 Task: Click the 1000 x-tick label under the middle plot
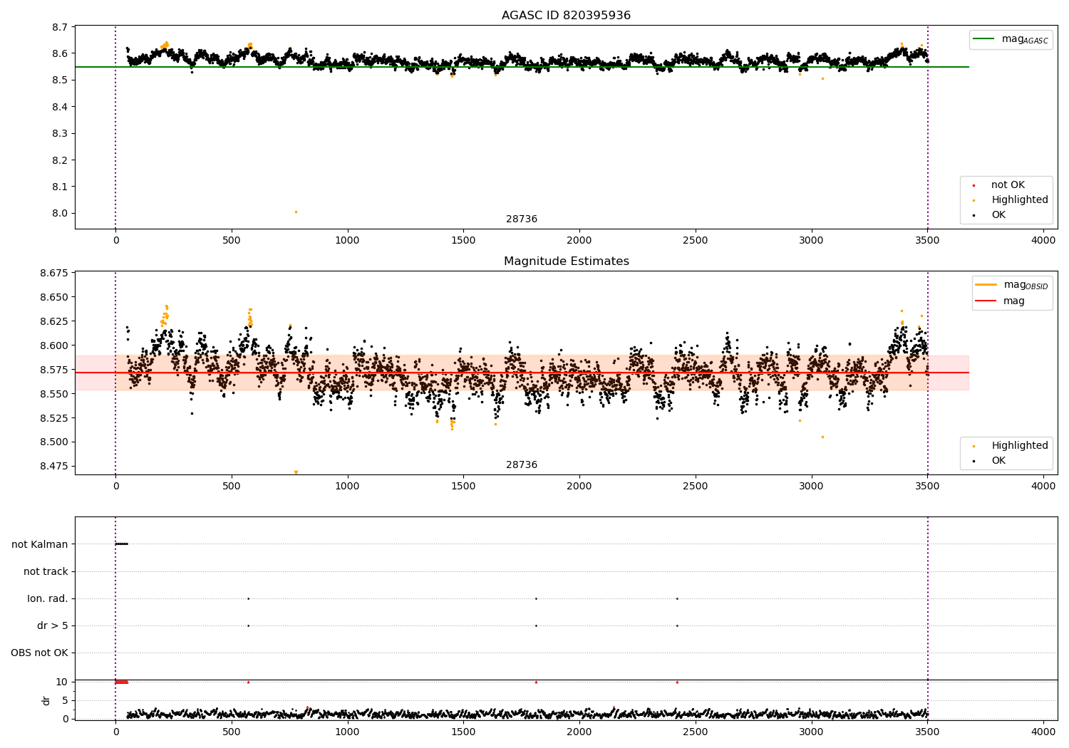pyautogui.click(x=347, y=487)
